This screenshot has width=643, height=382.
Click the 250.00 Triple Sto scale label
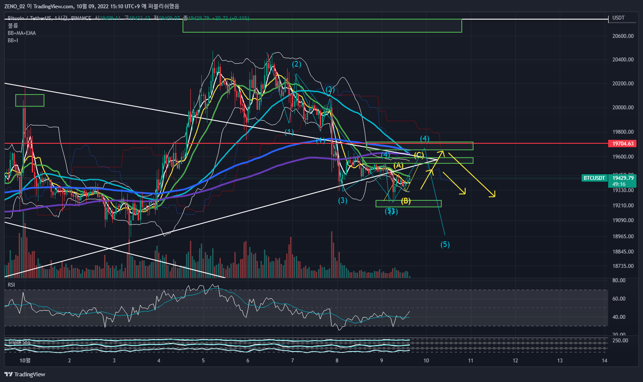click(620, 341)
